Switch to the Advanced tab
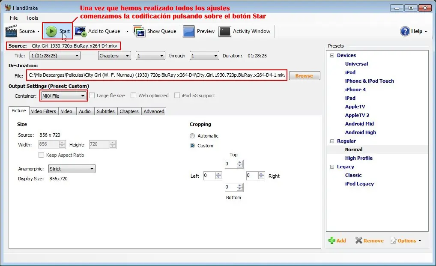Viewport: 436px width, 266px height. point(154,111)
